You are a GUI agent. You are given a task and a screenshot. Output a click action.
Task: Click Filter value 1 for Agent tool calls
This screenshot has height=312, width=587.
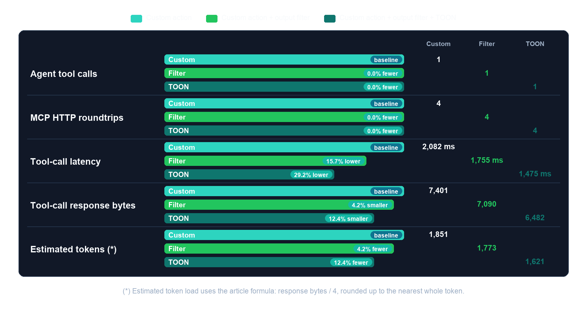(487, 73)
